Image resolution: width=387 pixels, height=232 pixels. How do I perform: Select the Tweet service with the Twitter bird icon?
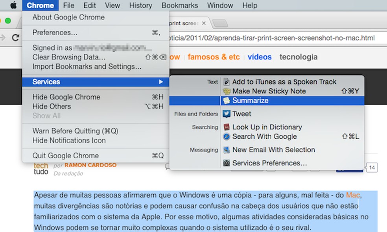pos(241,114)
